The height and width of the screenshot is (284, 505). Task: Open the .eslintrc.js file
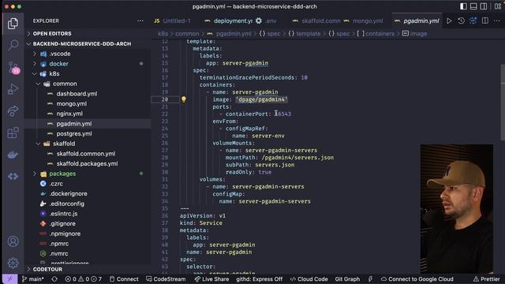pyautogui.click(x=63, y=214)
